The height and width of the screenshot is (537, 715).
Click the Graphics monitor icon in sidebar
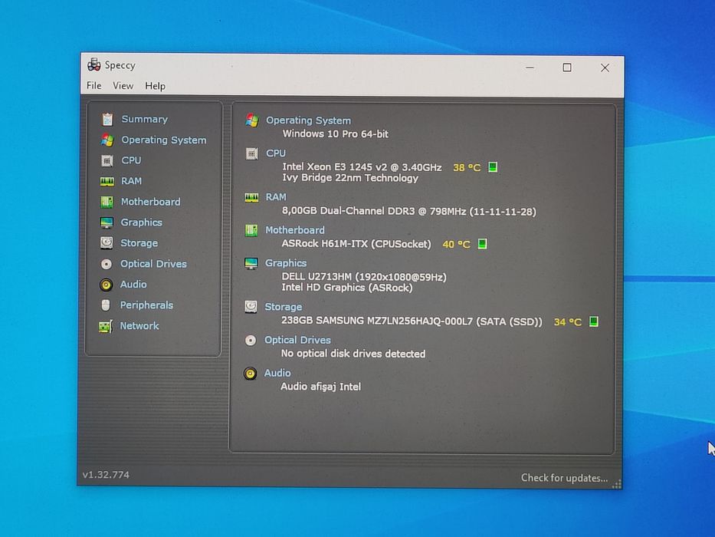[x=107, y=222]
